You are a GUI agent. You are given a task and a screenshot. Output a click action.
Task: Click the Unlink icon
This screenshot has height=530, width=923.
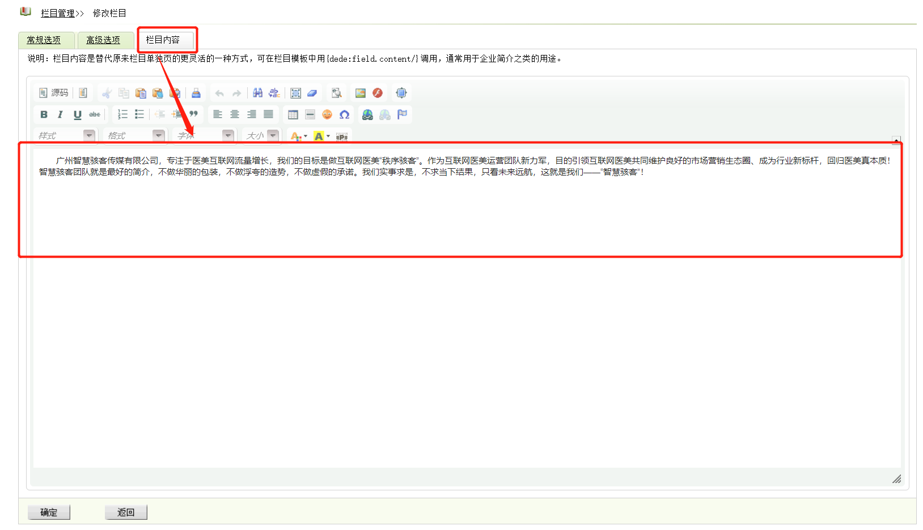tap(385, 114)
